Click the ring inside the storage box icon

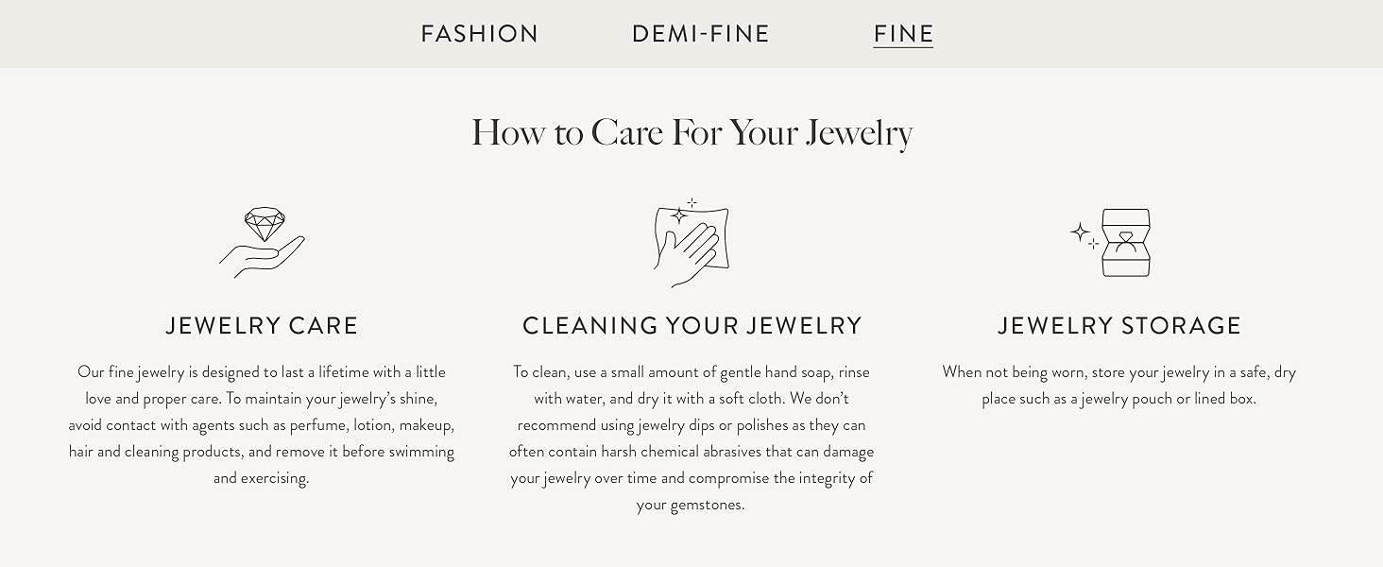(x=1124, y=238)
